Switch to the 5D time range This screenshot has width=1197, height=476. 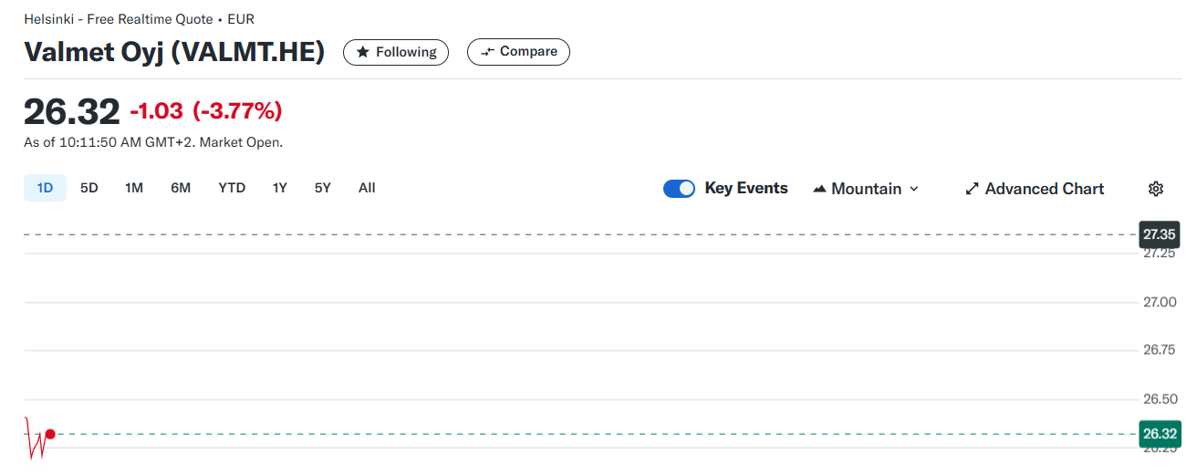pyautogui.click(x=88, y=188)
